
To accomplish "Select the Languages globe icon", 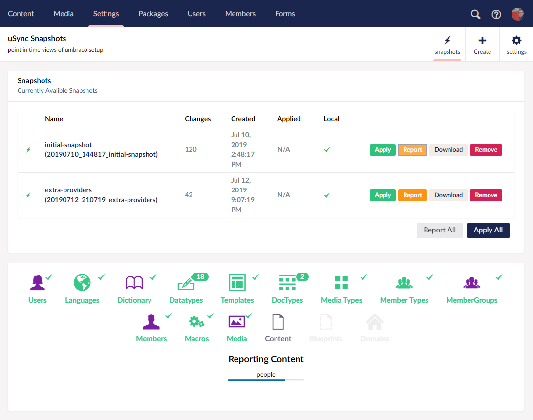I will pos(82,283).
